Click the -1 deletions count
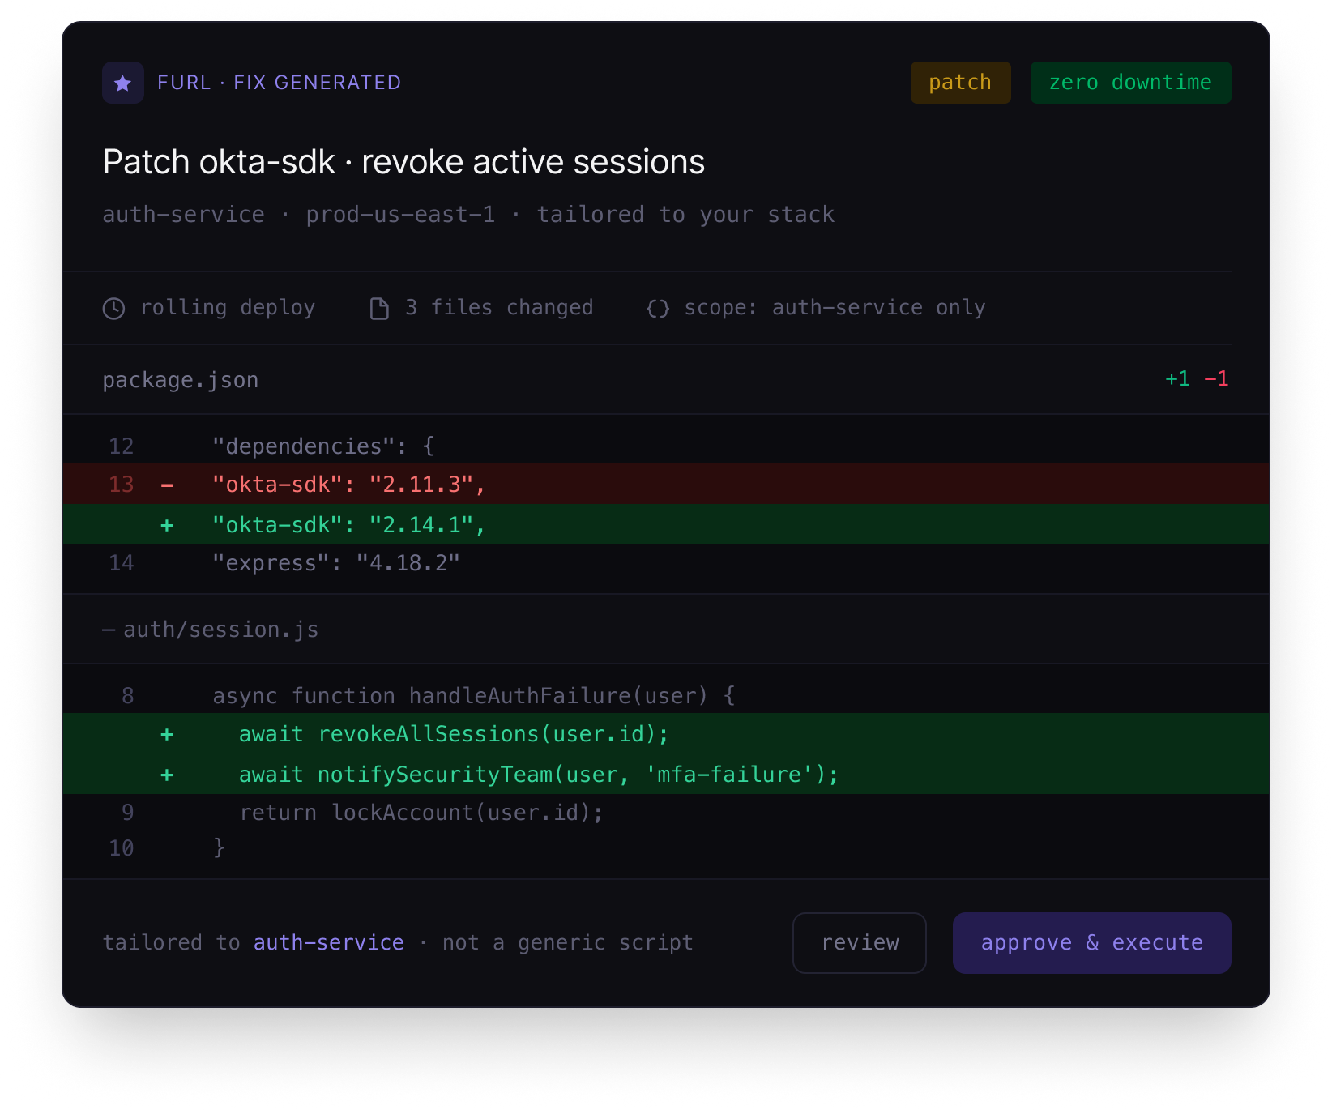Image resolution: width=1332 pixels, height=1110 pixels. [x=1216, y=379]
